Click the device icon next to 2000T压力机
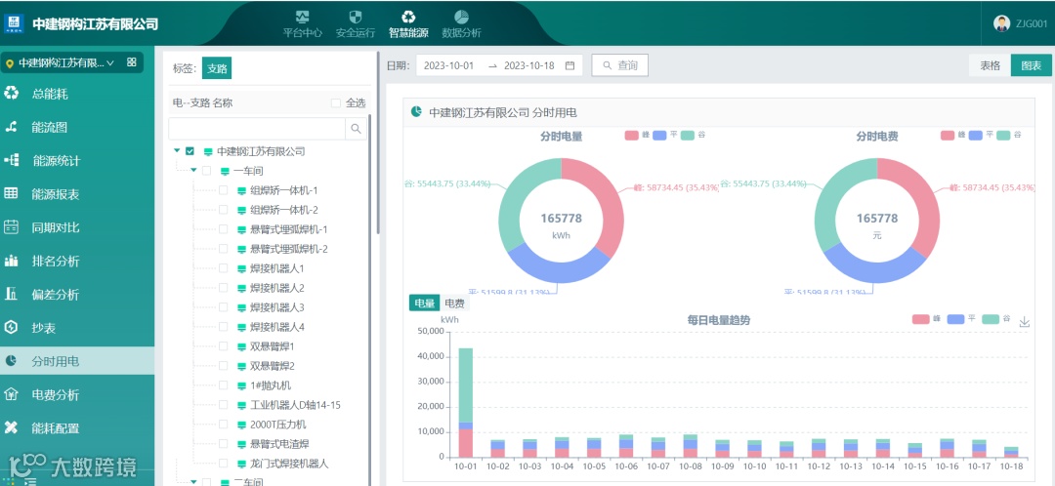Image resolution: width=1055 pixels, height=486 pixels. coord(242,425)
